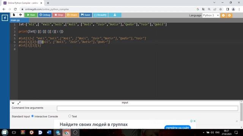Click the Command line arguments field
This screenshot has height=136, width=243.
pyautogui.click(x=147, y=108)
